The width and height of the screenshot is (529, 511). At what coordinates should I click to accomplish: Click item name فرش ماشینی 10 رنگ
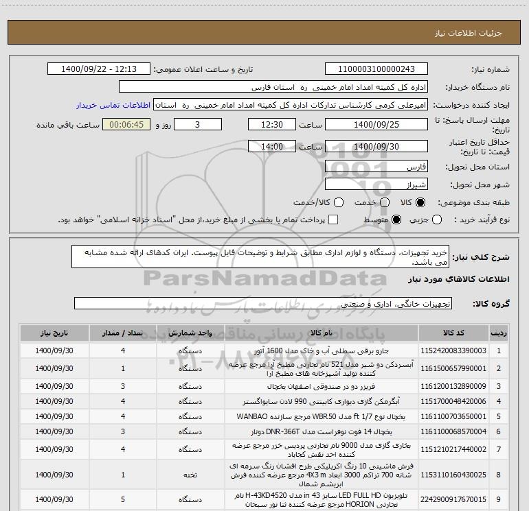coord(322,475)
